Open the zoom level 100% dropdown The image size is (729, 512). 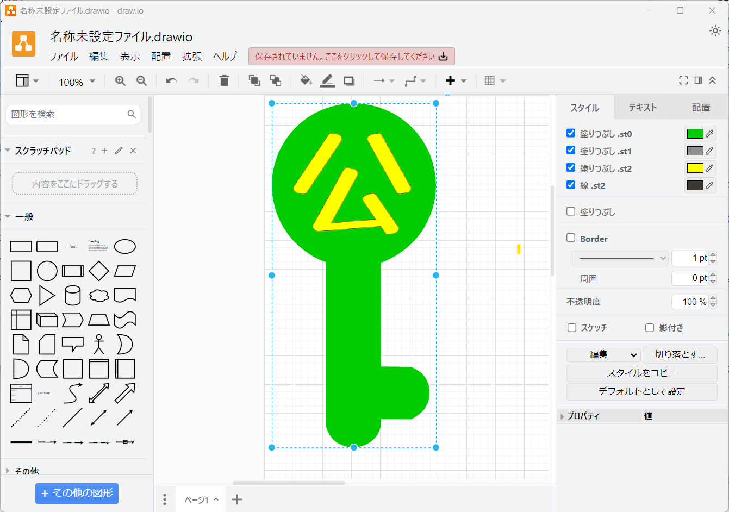(x=75, y=82)
